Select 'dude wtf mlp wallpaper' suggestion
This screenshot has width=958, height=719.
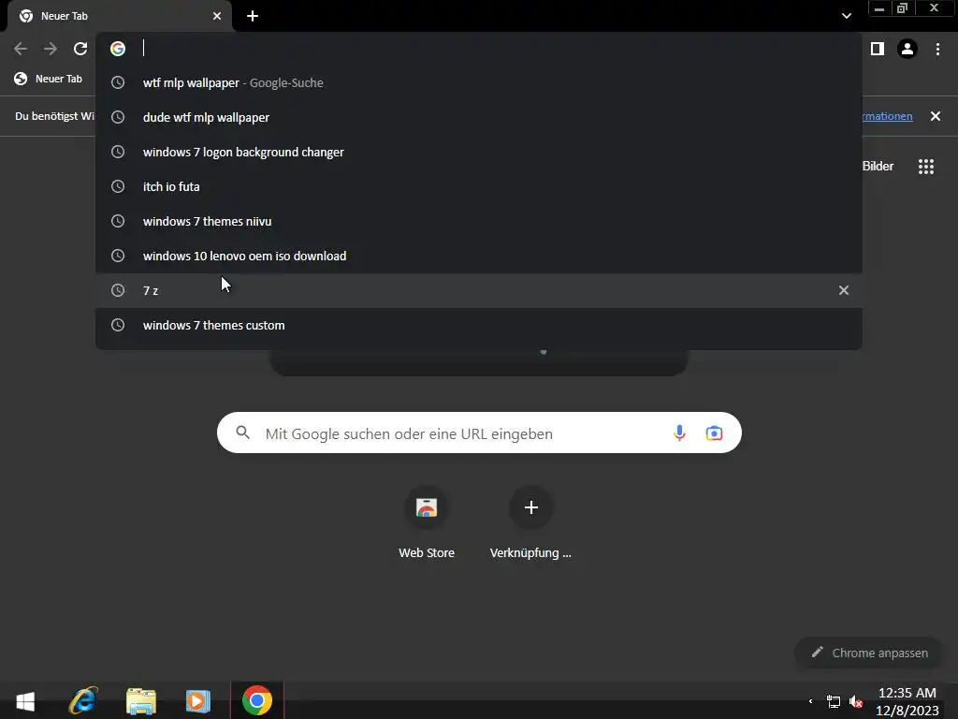[479, 117]
